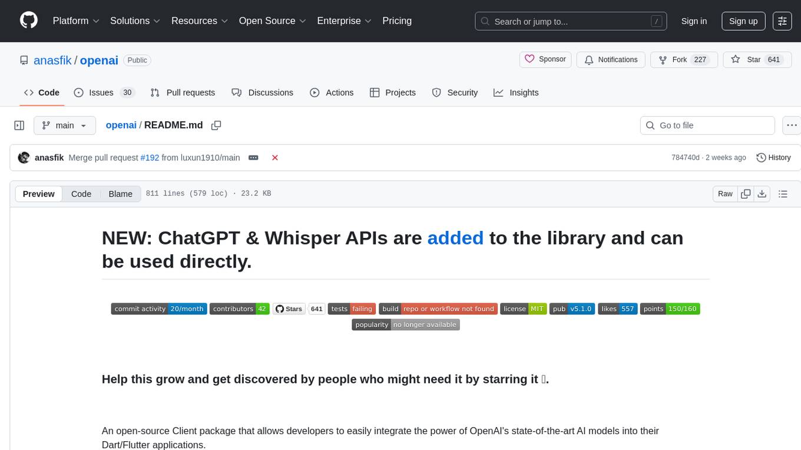
Task: Click the tests failing badge
Action: 352,309
